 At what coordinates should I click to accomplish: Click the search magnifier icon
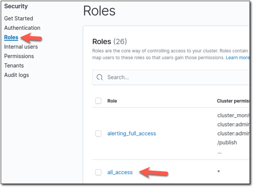pyautogui.click(x=99, y=77)
